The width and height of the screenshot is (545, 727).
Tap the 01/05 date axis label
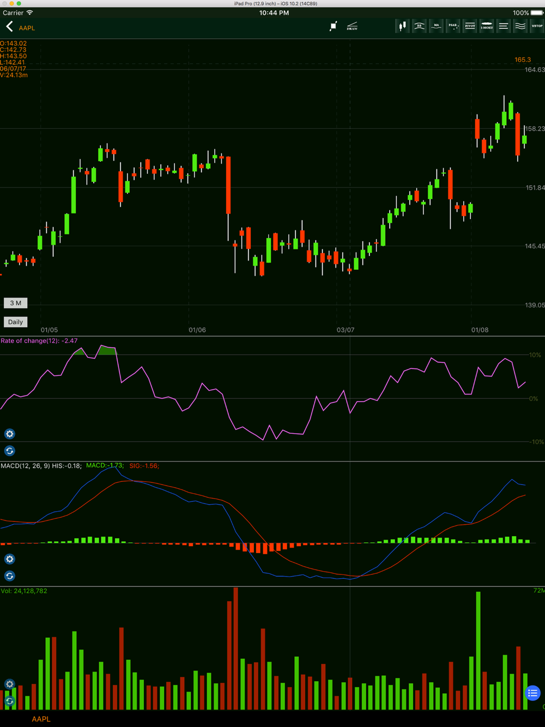(49, 330)
